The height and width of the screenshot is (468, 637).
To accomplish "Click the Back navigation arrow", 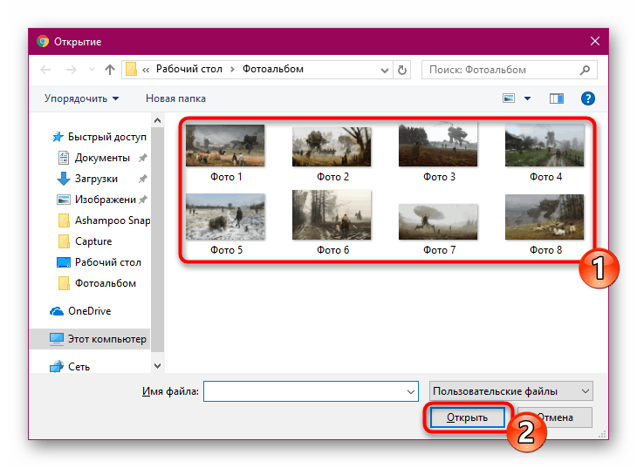I will 45,70.
